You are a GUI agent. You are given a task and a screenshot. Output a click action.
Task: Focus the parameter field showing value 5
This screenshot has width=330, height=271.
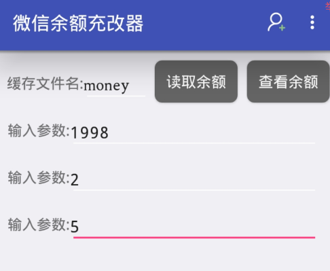click(x=194, y=226)
